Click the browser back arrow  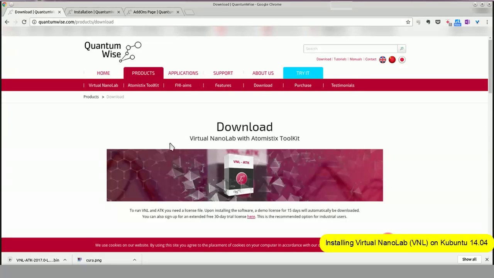pyautogui.click(x=7, y=22)
